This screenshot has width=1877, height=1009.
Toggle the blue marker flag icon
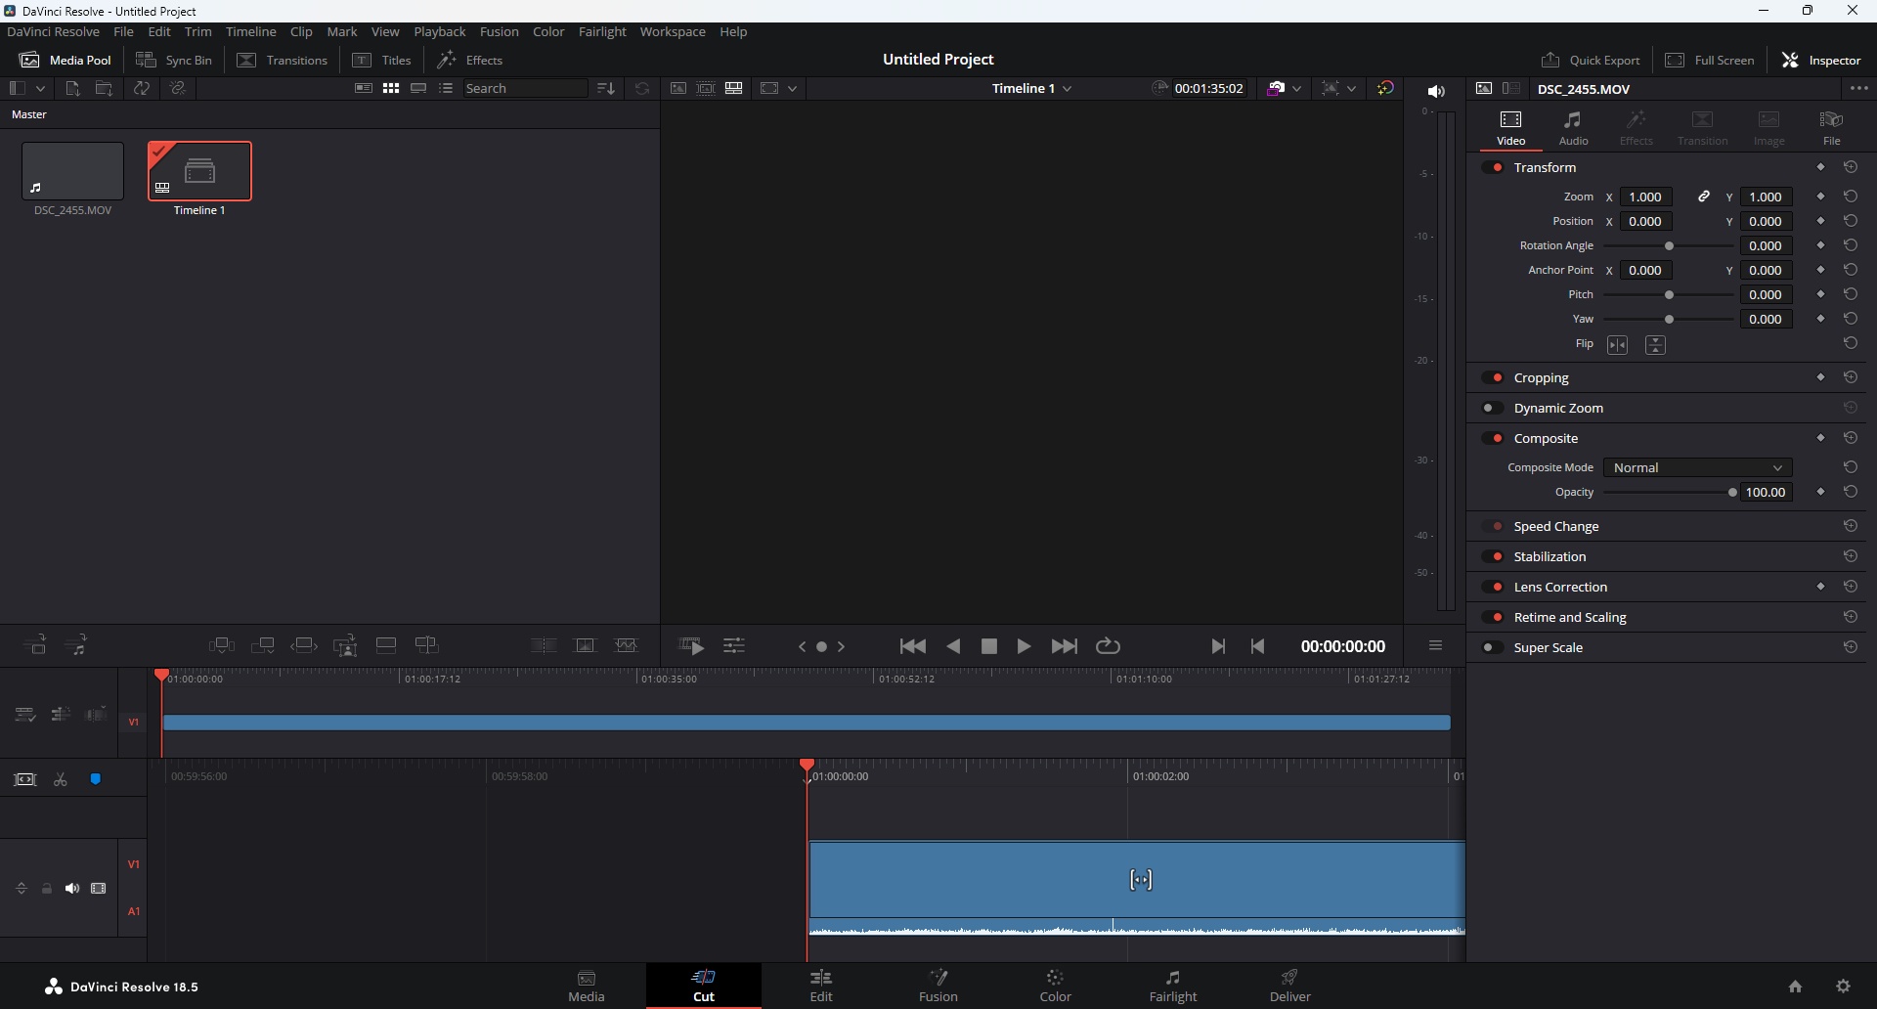(96, 779)
